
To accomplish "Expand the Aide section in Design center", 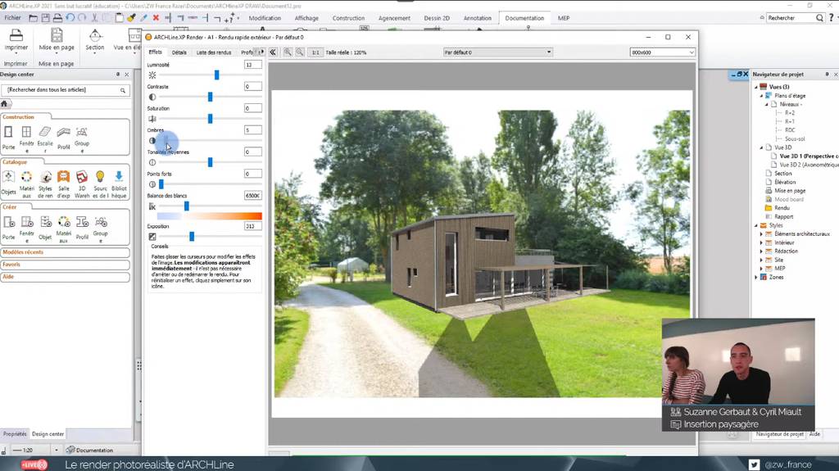I will [x=65, y=277].
